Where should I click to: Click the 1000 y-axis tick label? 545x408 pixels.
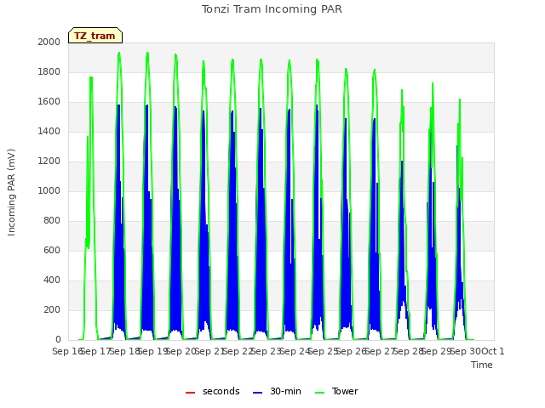click(49, 190)
